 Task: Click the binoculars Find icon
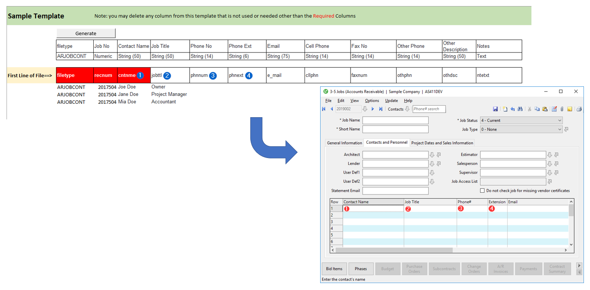click(520, 109)
